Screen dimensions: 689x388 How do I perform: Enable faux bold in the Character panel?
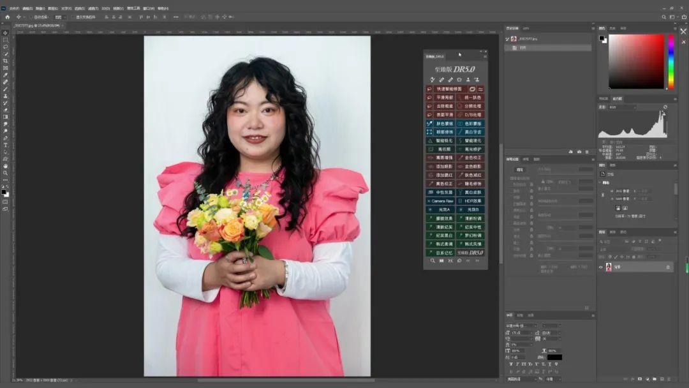tap(511, 364)
